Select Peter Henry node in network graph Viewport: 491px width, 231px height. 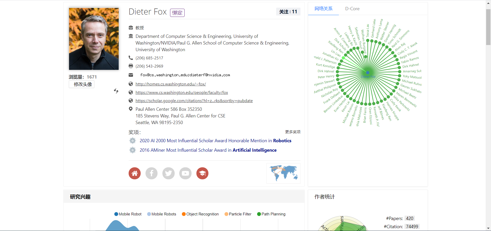[337, 76]
